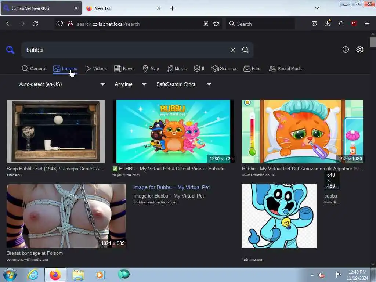This screenshot has height=282, width=376.
Task: Reload the current page
Action: point(35,24)
